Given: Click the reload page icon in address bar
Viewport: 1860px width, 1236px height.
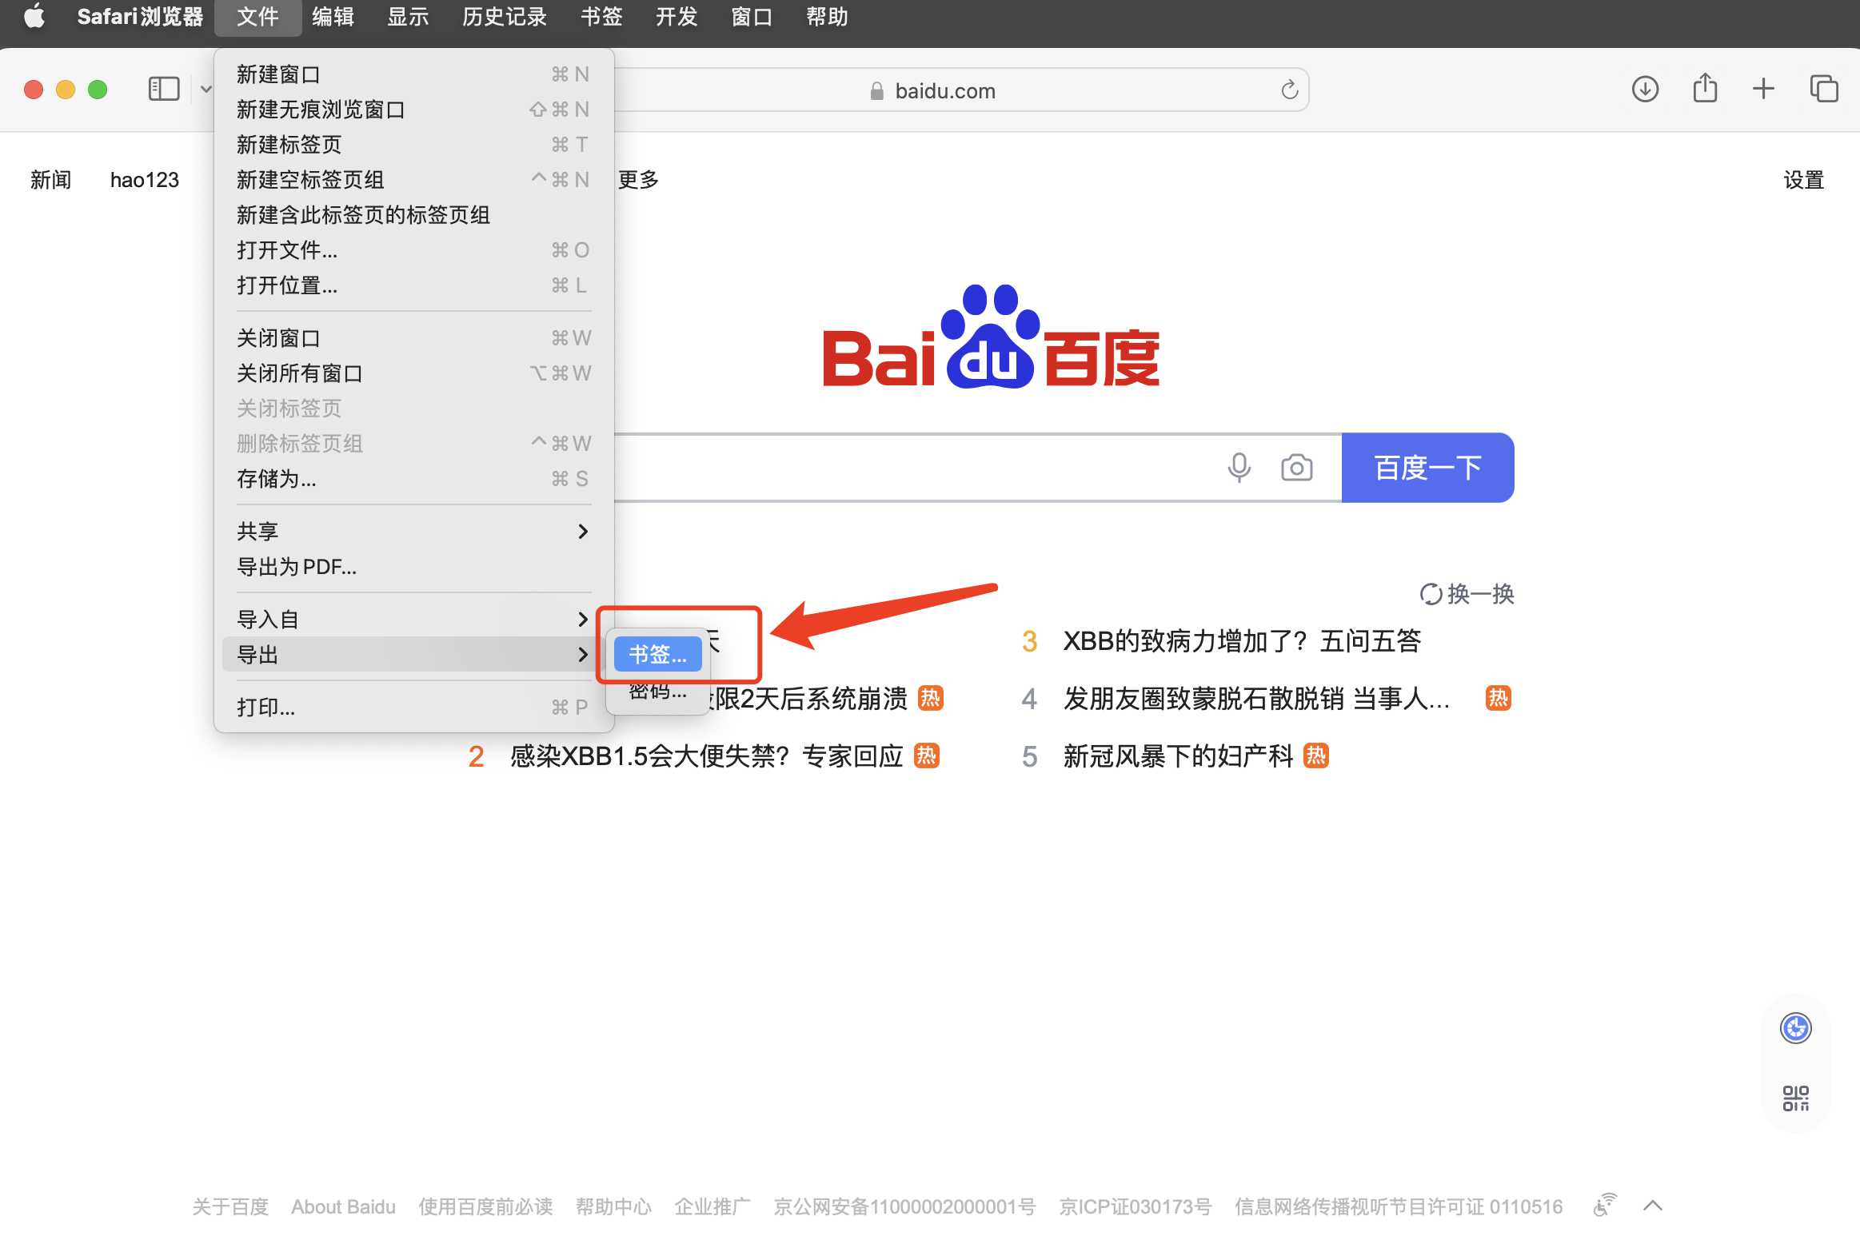Looking at the screenshot, I should tap(1289, 90).
